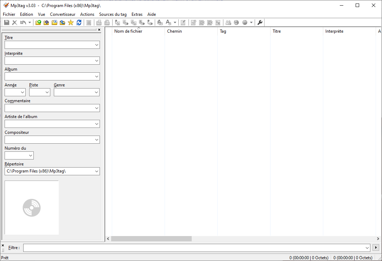Open the Edition menu
Screen dimensions: 382x261
point(26,14)
